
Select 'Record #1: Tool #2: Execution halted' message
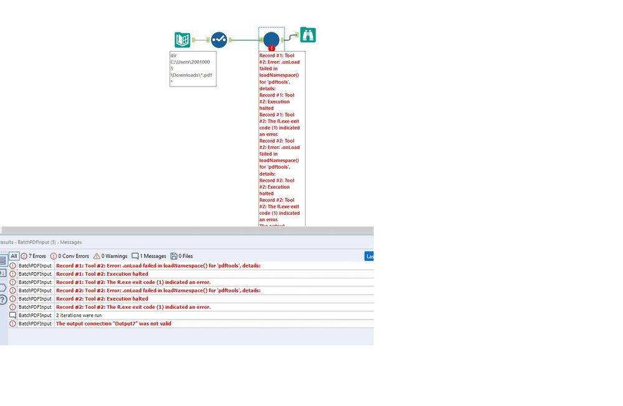tap(102, 274)
